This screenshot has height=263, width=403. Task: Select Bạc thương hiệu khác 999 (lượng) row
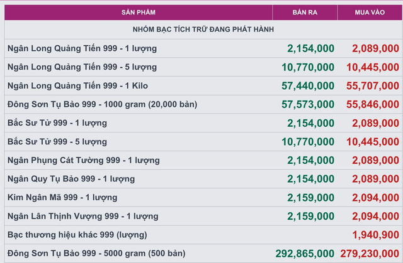tap(203, 235)
